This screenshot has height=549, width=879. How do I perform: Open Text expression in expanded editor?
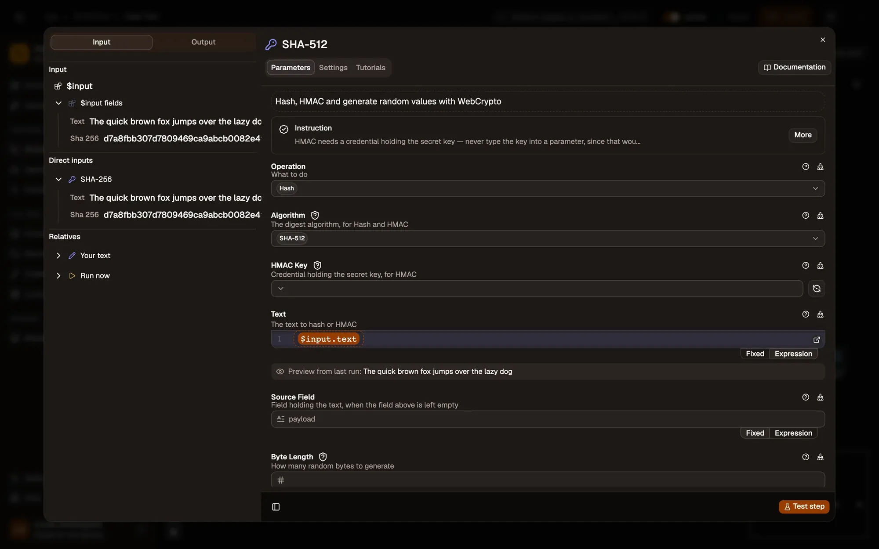[817, 340]
